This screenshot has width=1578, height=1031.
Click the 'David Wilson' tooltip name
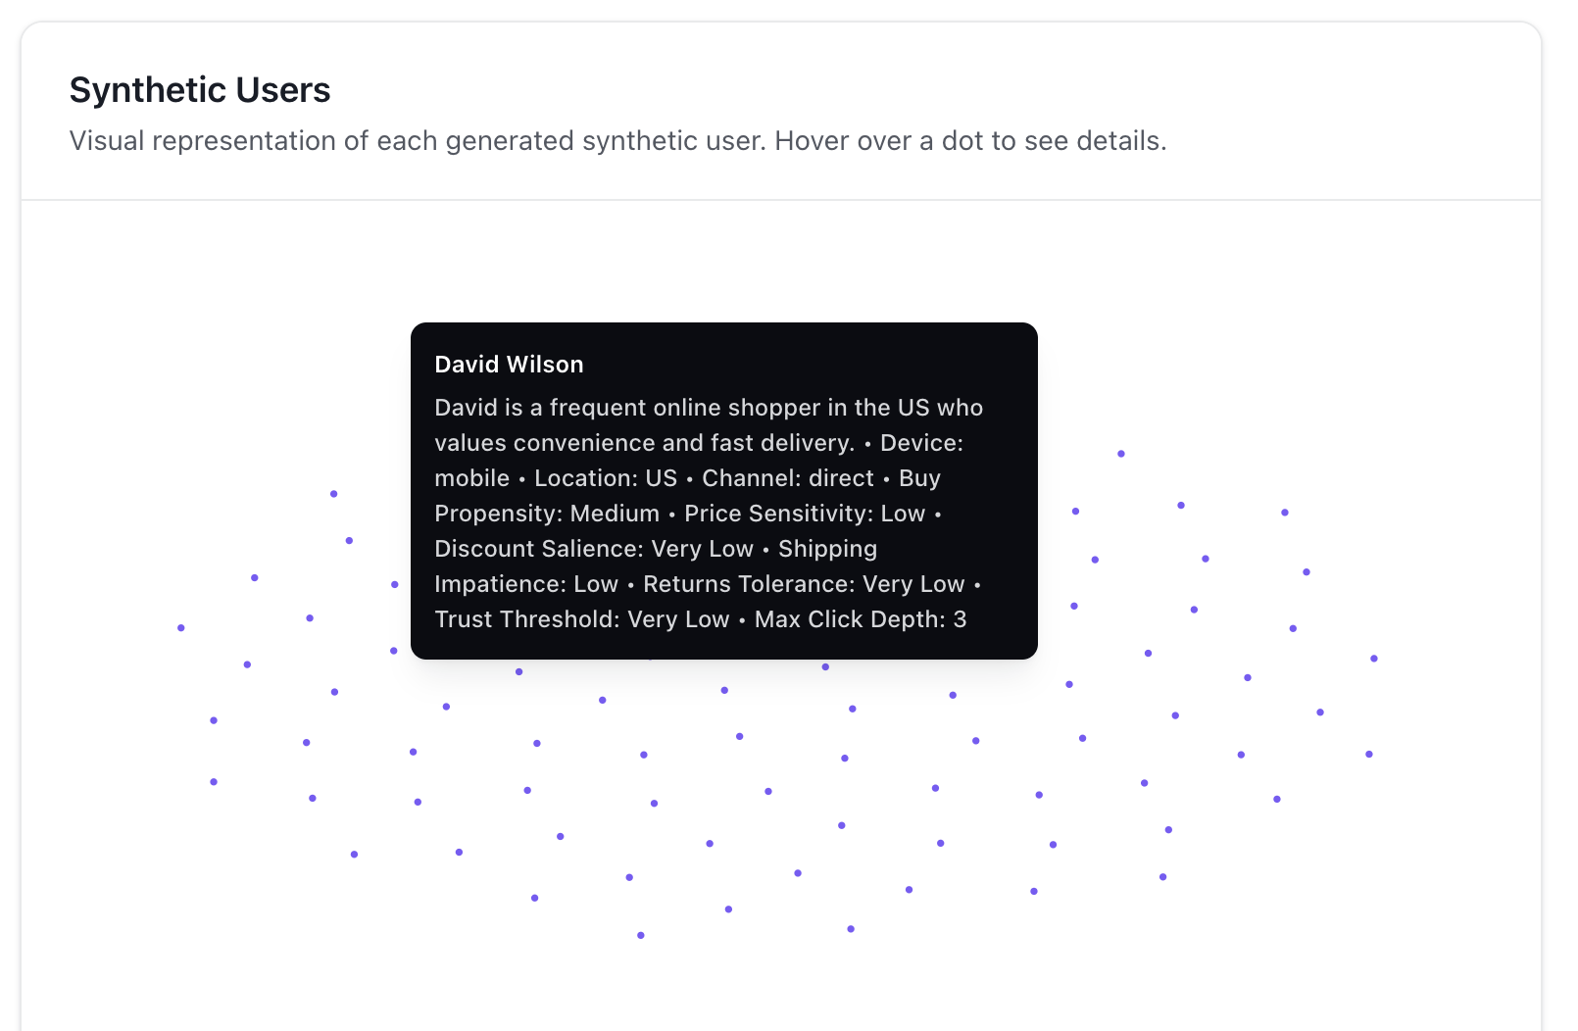point(509,365)
